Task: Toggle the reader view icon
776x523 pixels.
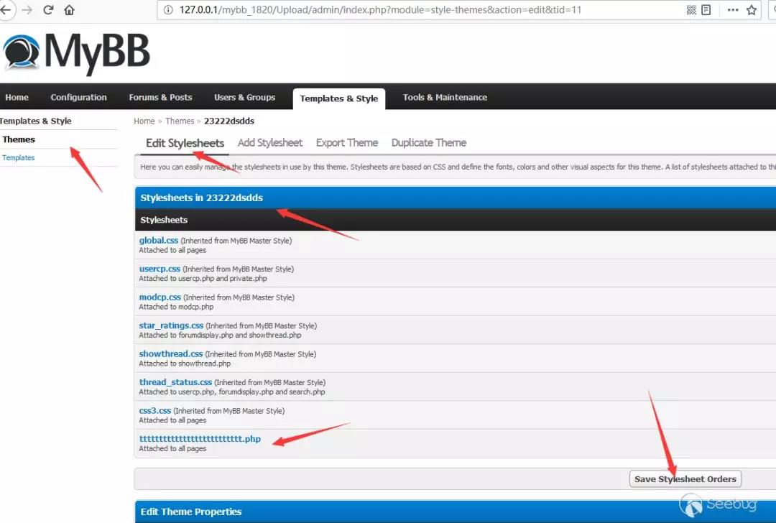Action: (706, 10)
